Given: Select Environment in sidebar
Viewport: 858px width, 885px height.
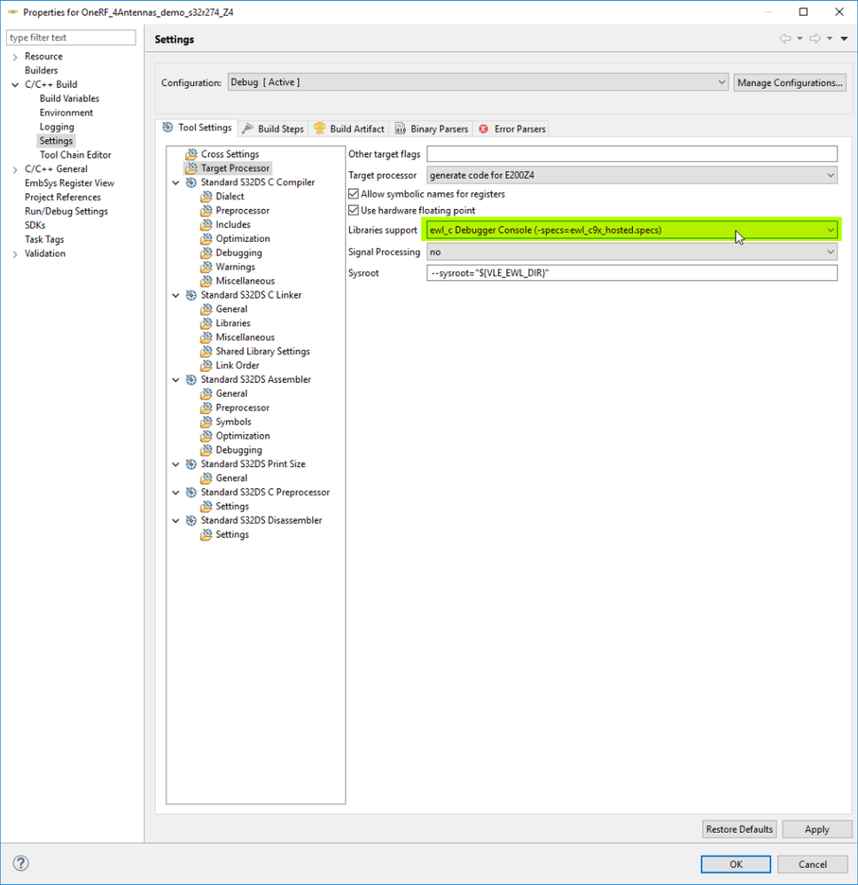Looking at the screenshot, I should pos(66,113).
